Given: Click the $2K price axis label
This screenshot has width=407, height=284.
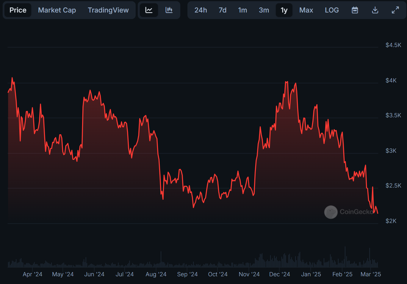Looking at the screenshot, I should point(391,221).
